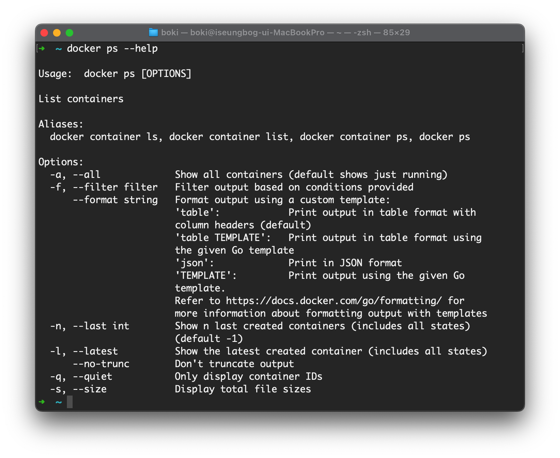Screen dimensions: 560x458
Task: Click the '-q, --quiet' option flag
Action: (81, 377)
